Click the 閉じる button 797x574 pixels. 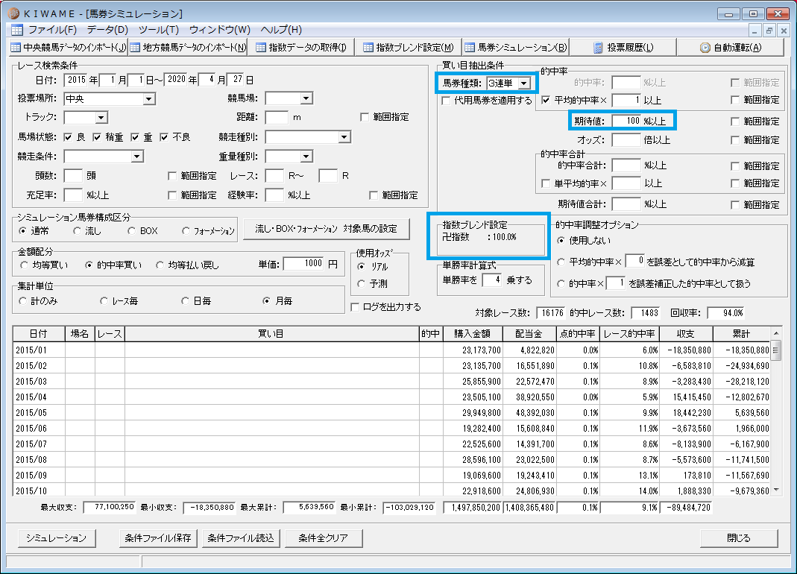pyautogui.click(x=739, y=538)
